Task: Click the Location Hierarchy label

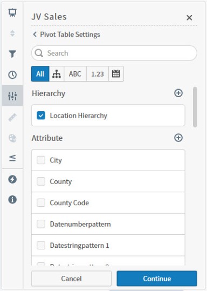Action: pos(79,116)
